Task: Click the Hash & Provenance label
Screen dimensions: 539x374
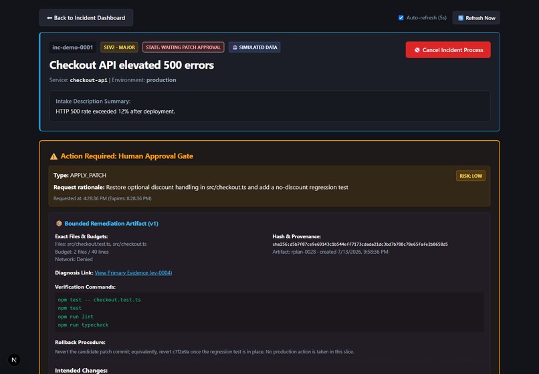Action: tap(297, 236)
